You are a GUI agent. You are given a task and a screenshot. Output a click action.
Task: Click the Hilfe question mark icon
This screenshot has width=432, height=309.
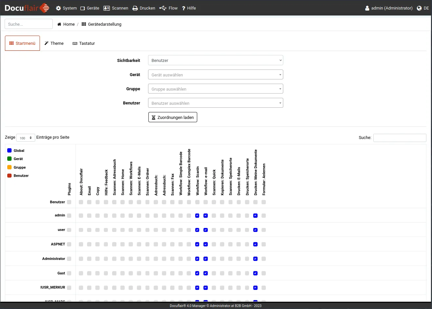[184, 8]
